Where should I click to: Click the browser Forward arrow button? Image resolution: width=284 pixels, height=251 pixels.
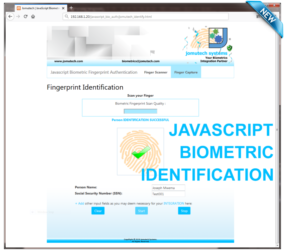coord(18,16)
